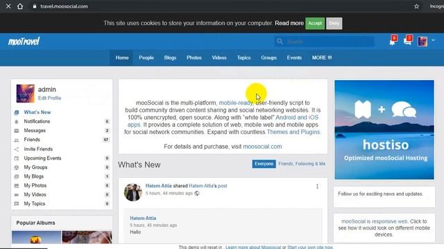Click the Upcoming Events calendar icon
Viewport: 444px width, 249px height.
[17, 158]
